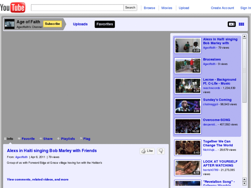
Task: Click the 'Sunday's Coming' title link
Action: tap(217, 100)
